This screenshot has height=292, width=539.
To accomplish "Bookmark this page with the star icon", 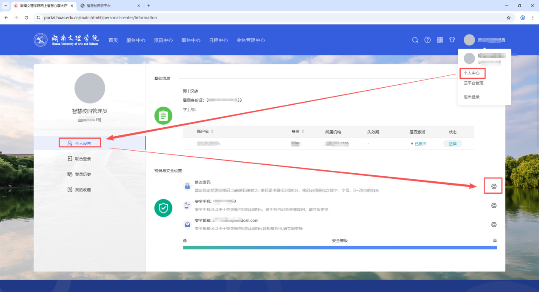I will (508, 18).
